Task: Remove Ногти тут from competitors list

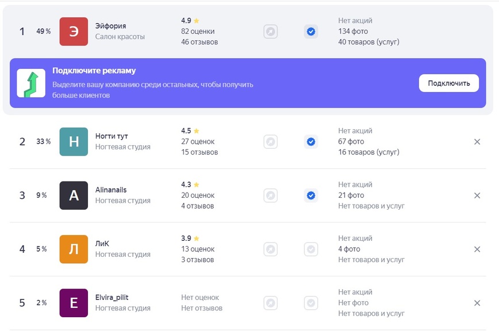Action: tap(477, 141)
